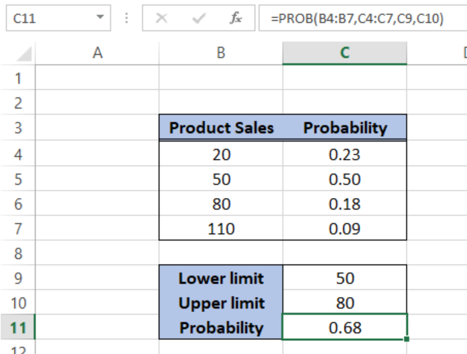
Task: Select row 1 header
Action: [x=18, y=78]
